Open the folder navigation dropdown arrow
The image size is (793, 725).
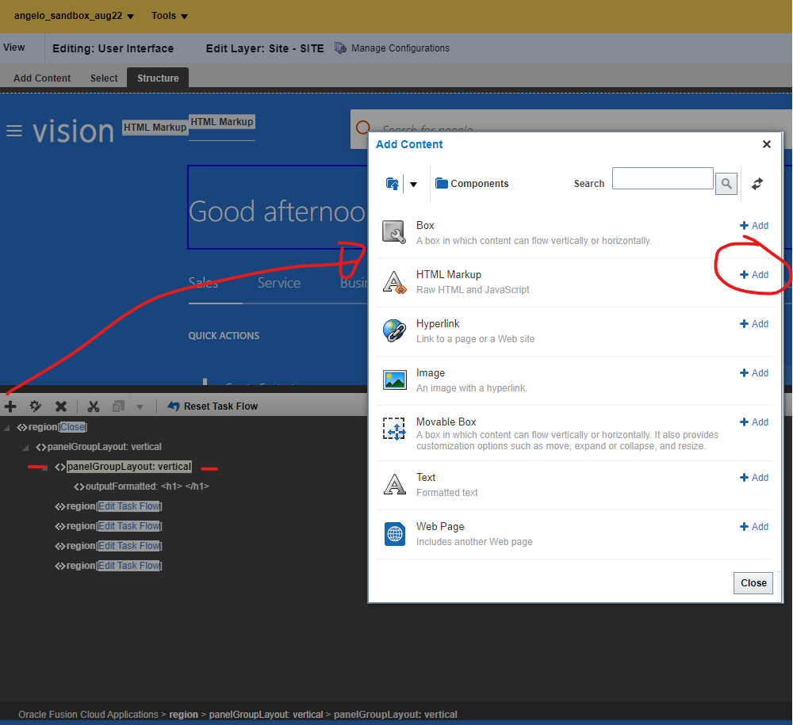[413, 185]
